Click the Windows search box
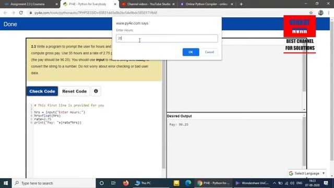 coord(54,183)
